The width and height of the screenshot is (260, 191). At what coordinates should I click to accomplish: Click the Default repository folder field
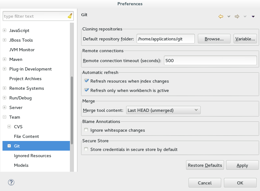pyautogui.click(x=166, y=39)
